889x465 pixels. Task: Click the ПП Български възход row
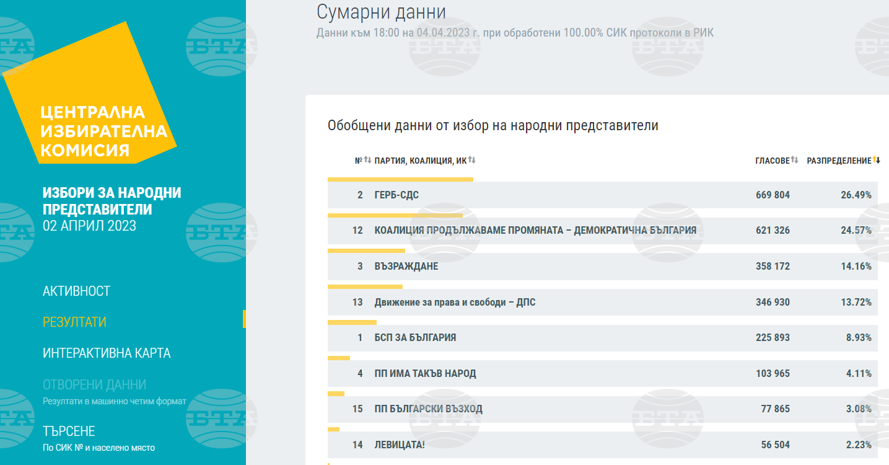tap(428, 409)
